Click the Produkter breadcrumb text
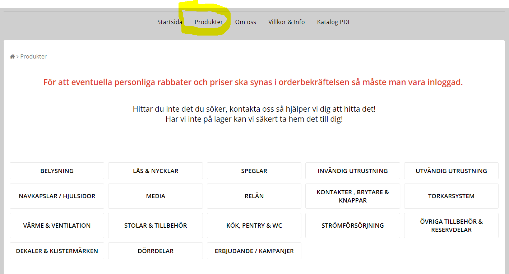Viewport: 509px width, 274px height. 33,56
